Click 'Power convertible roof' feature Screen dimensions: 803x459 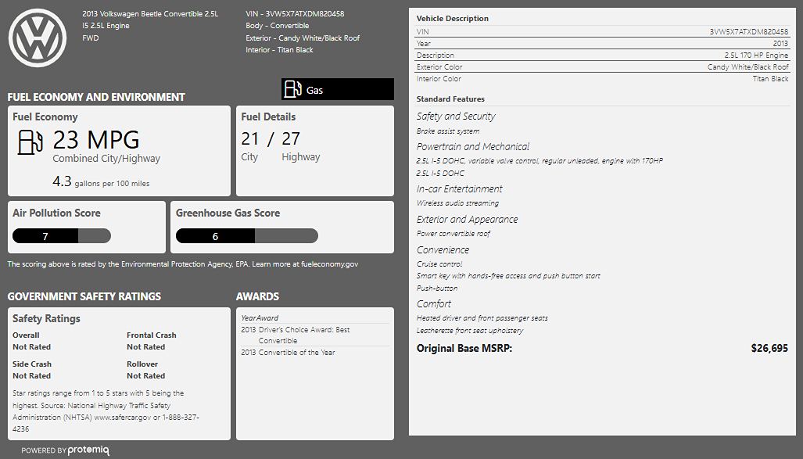point(453,234)
